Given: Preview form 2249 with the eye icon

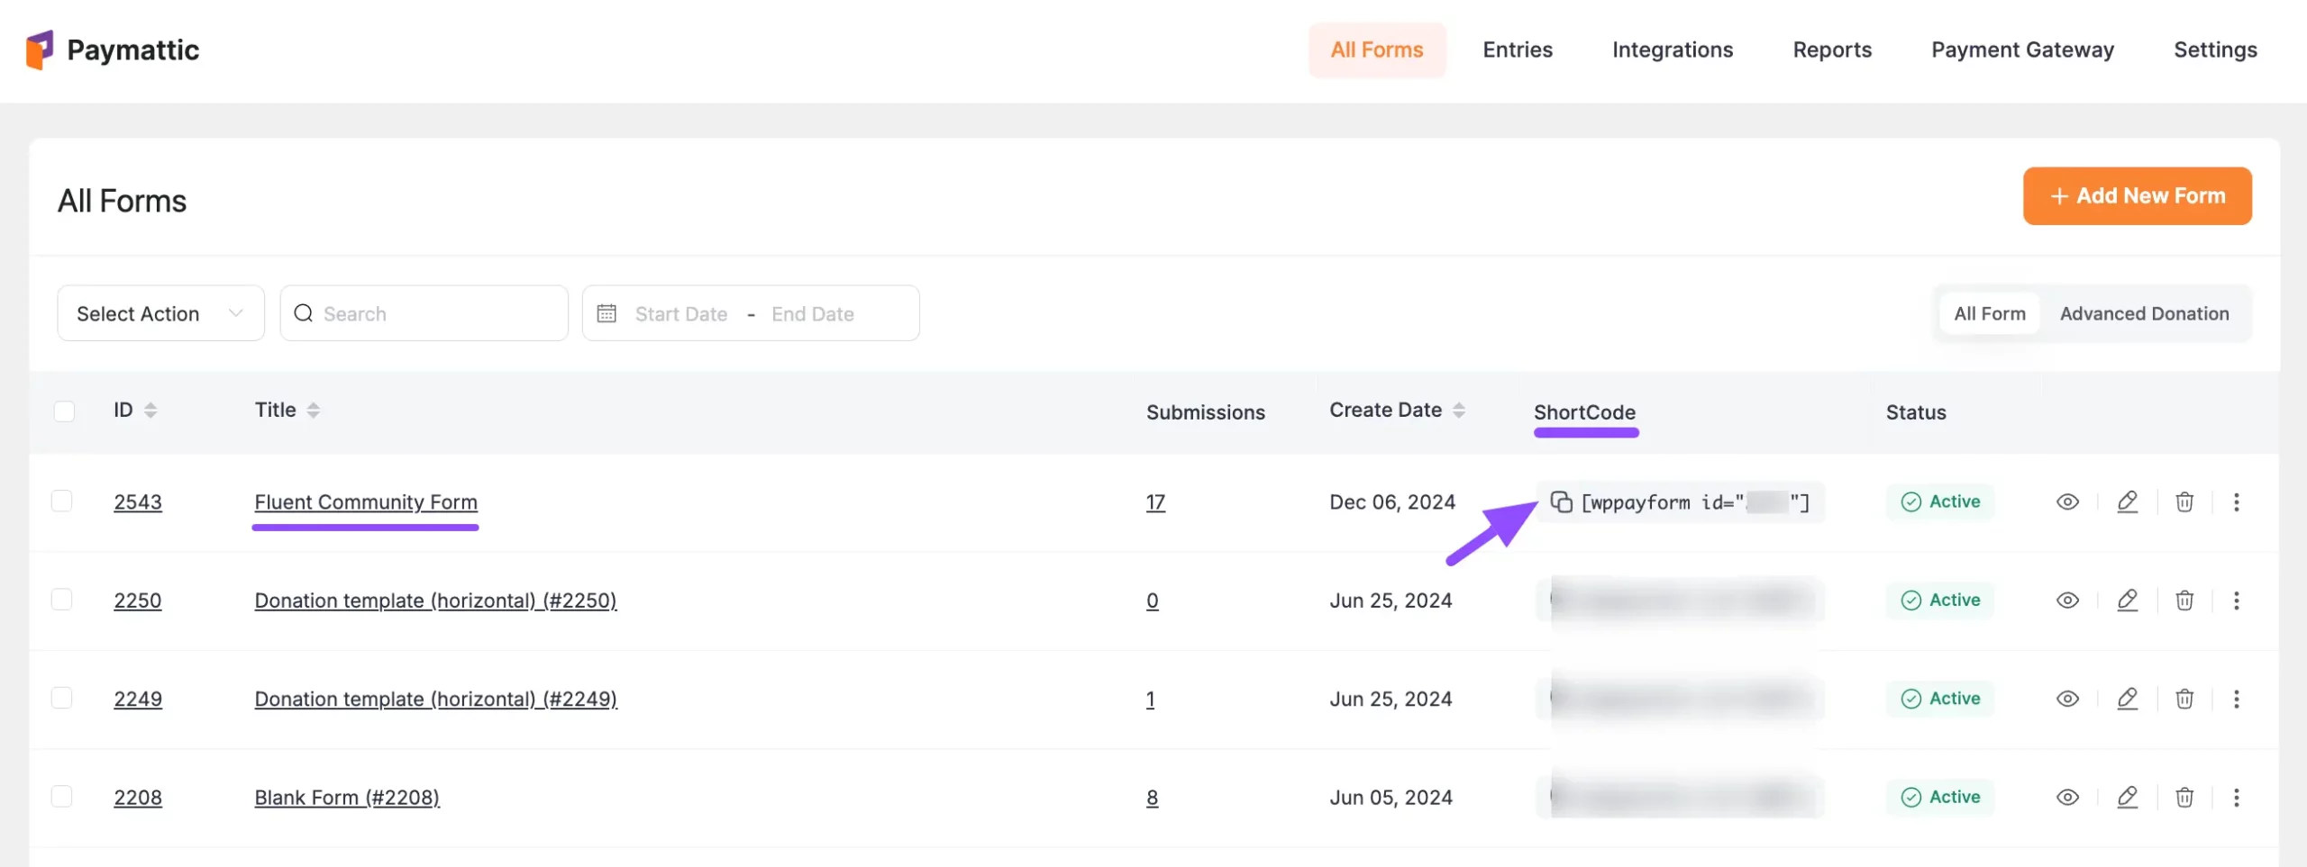Looking at the screenshot, I should point(2067,699).
